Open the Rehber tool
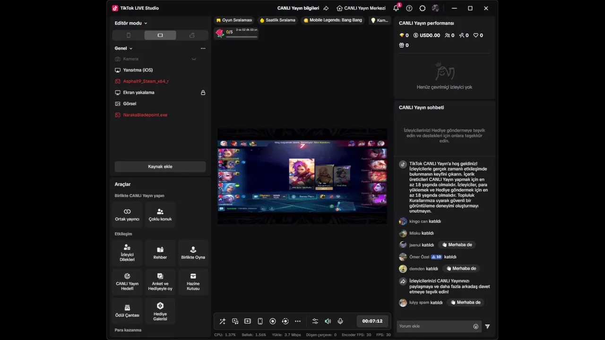This screenshot has width=605, height=340. (x=160, y=253)
